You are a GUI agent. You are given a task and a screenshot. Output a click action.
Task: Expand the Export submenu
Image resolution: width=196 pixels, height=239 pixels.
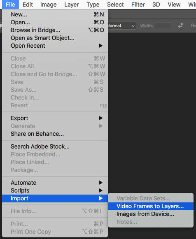pyautogui.click(x=55, y=118)
